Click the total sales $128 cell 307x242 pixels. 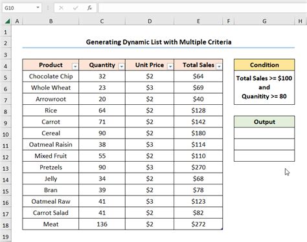[x=198, y=111]
